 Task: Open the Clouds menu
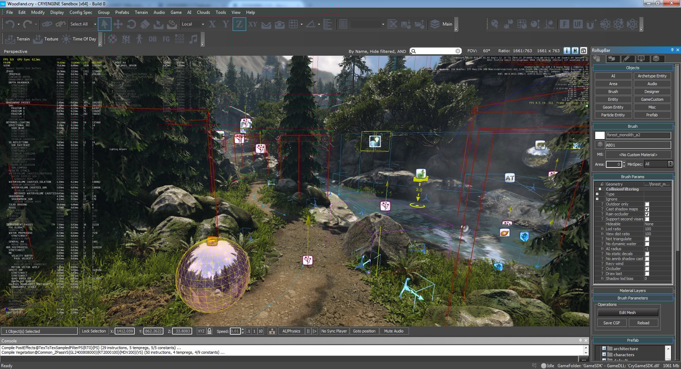point(203,12)
